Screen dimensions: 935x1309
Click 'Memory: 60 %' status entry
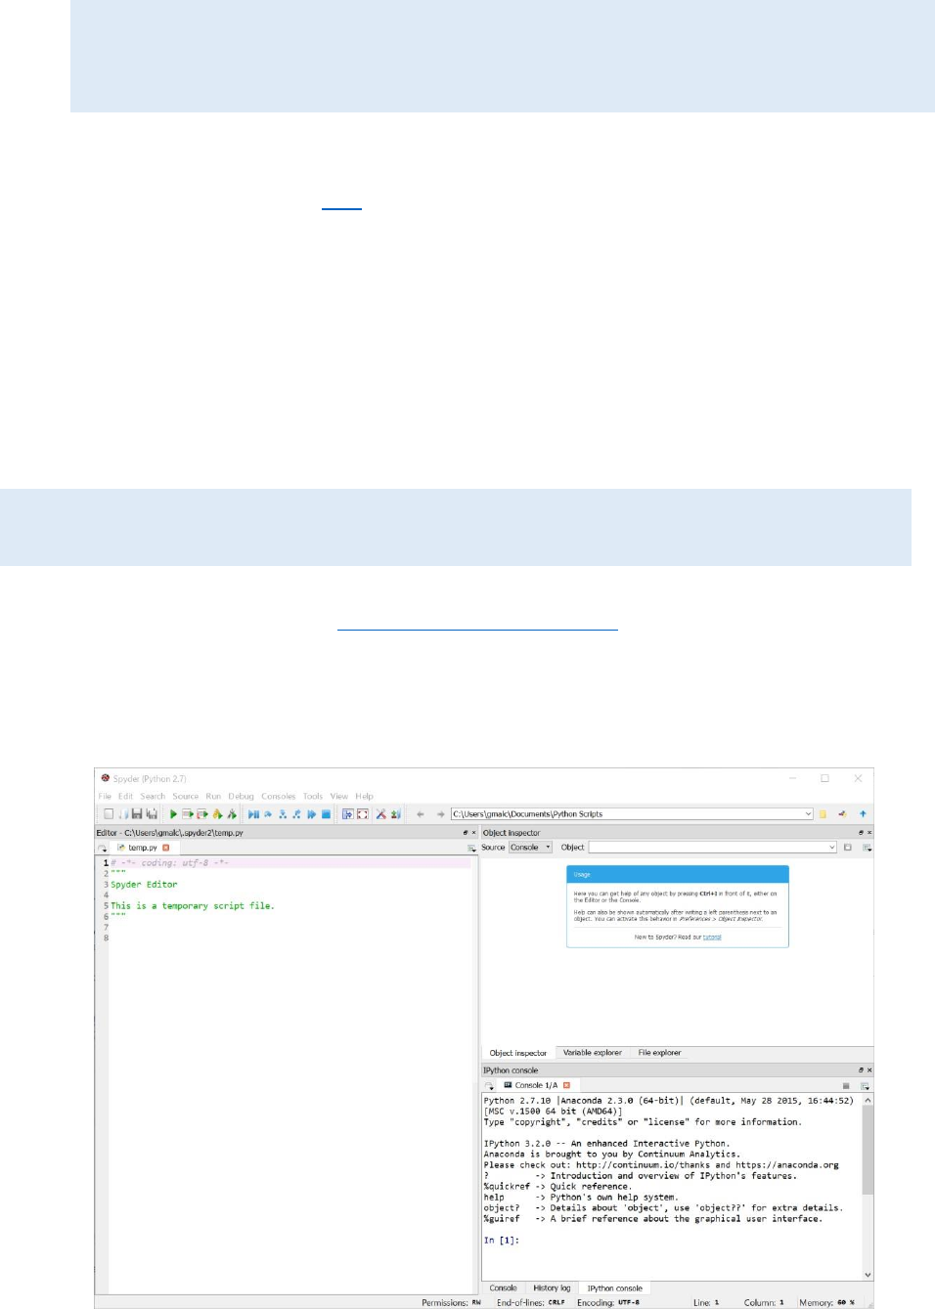pyautogui.click(x=826, y=1302)
